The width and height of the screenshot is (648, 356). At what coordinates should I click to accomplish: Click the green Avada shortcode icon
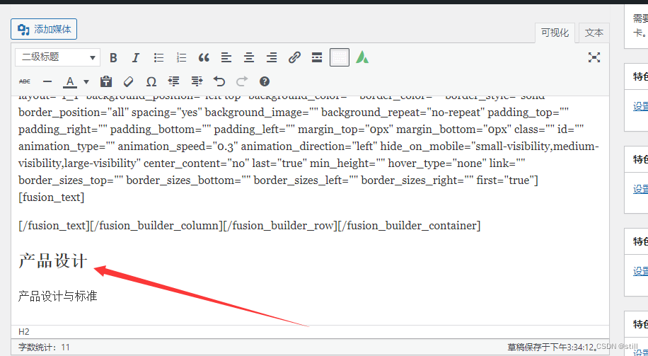362,57
